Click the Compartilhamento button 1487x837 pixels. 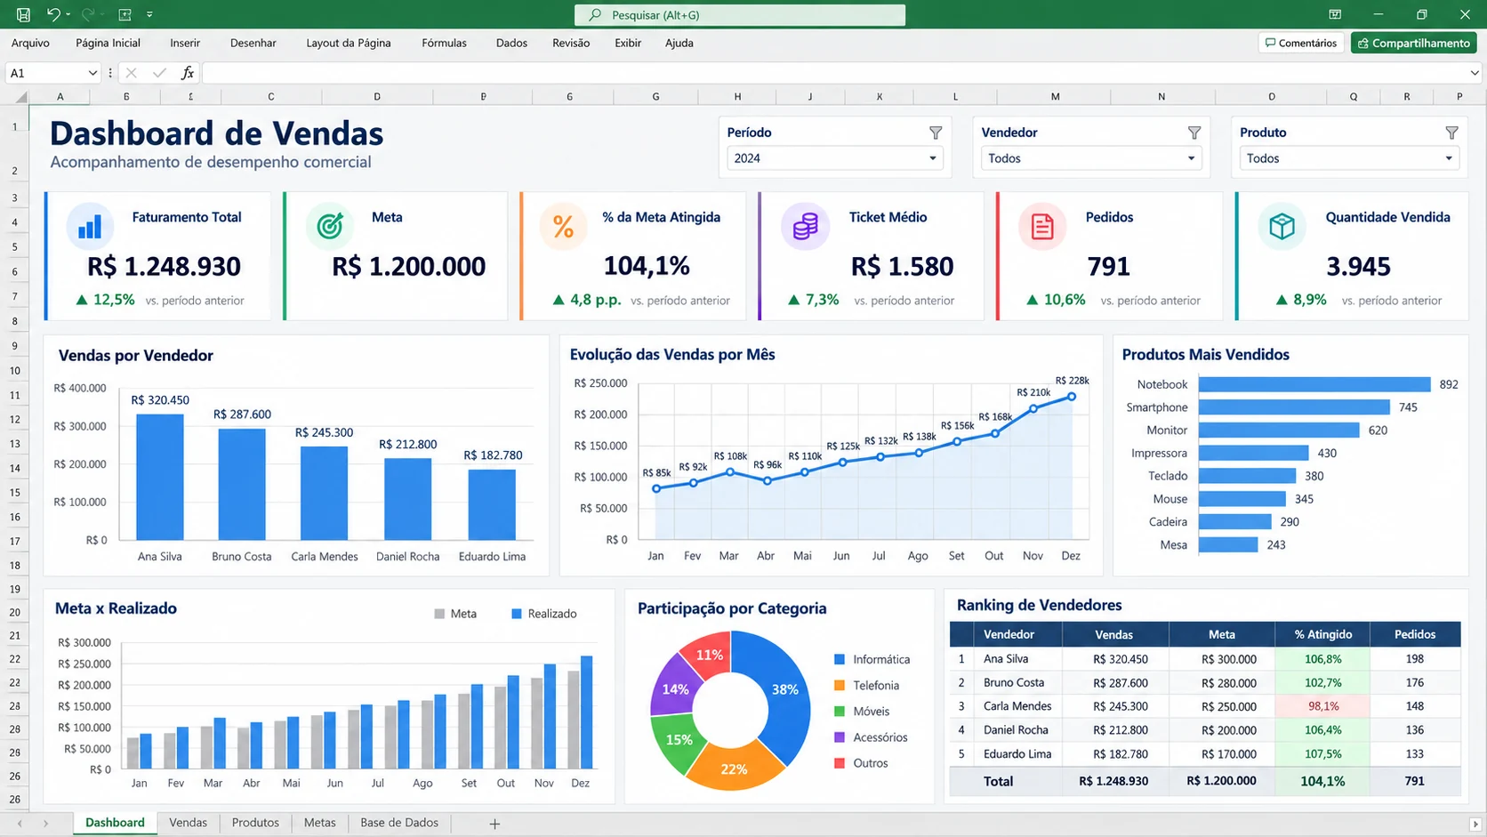(x=1413, y=43)
